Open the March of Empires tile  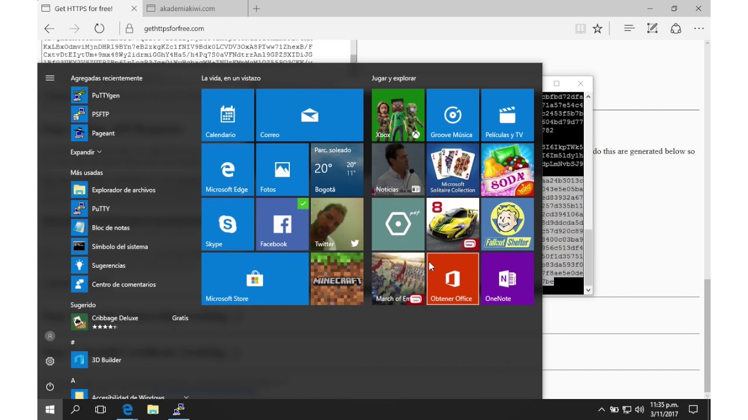[398, 279]
